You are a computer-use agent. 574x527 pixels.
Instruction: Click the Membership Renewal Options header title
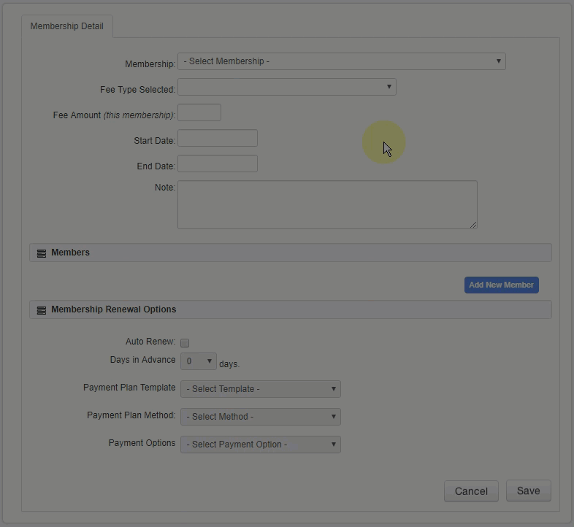113,309
